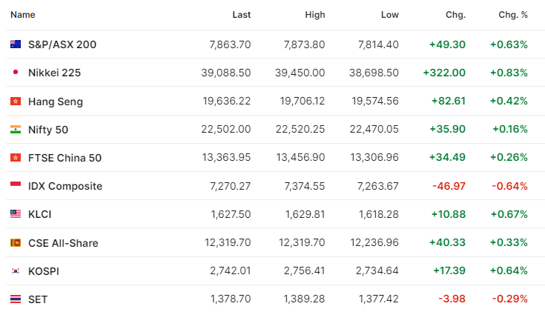The image size is (545, 312).
Task: Open the Hang Seng index link
Action: 56,102
